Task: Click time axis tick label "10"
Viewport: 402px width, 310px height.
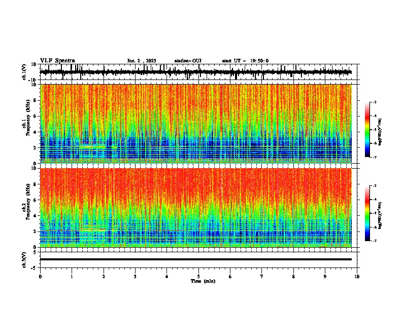Action: tap(357, 277)
